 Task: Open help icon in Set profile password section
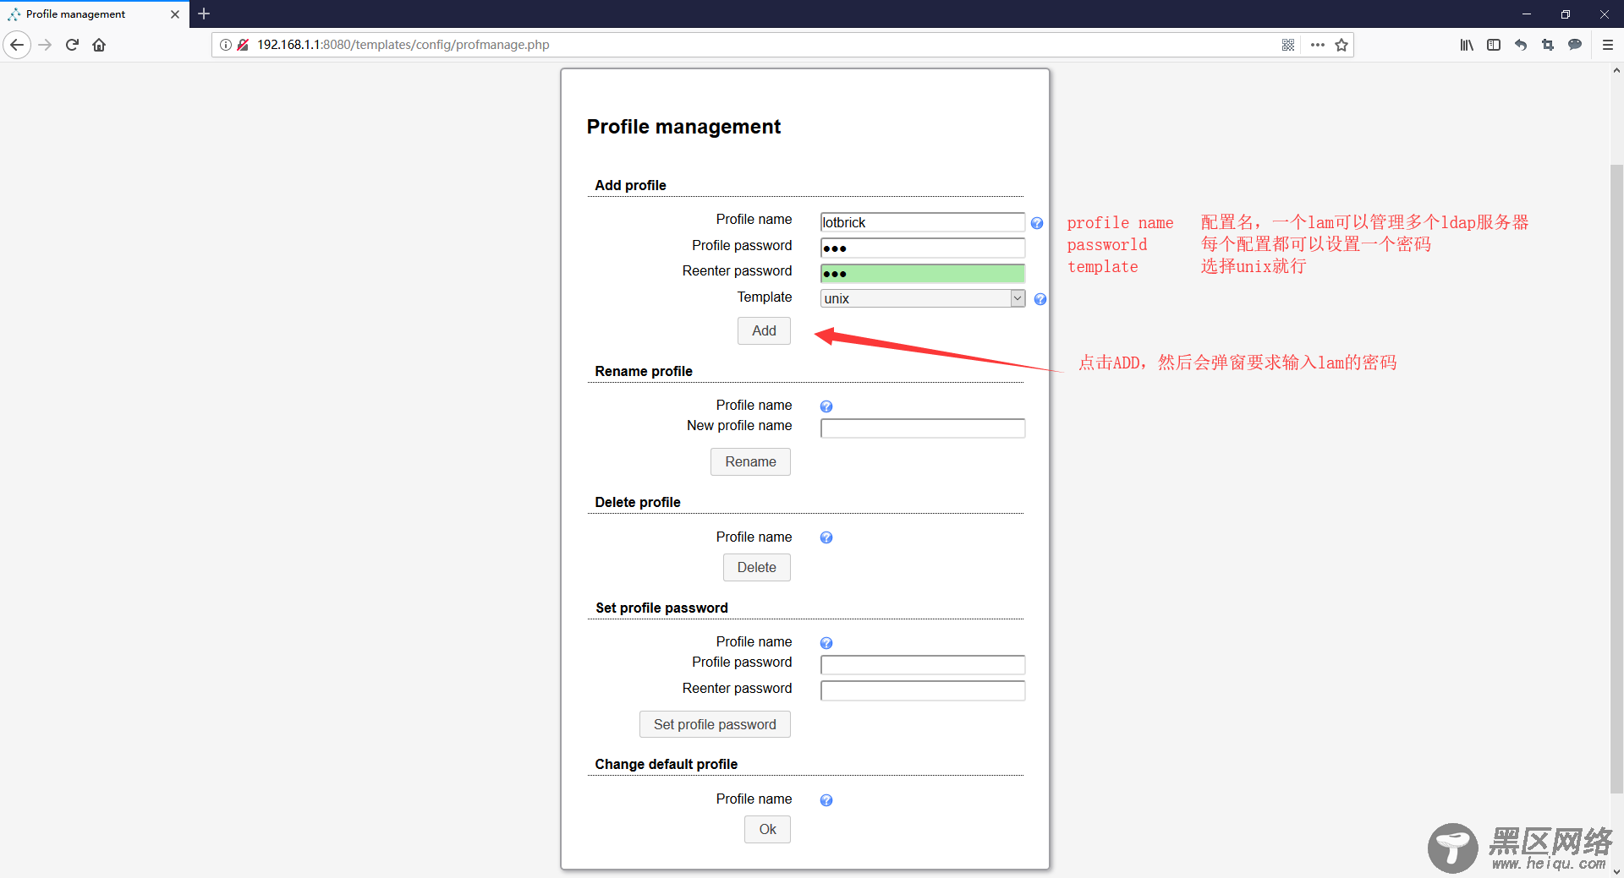tap(826, 643)
